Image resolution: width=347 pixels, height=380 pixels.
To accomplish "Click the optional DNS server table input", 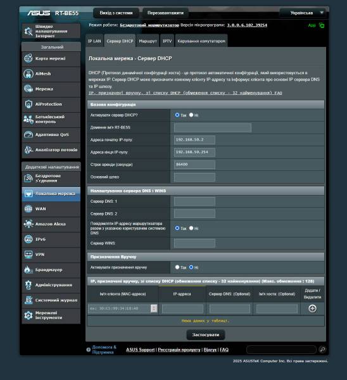I will [229, 308].
